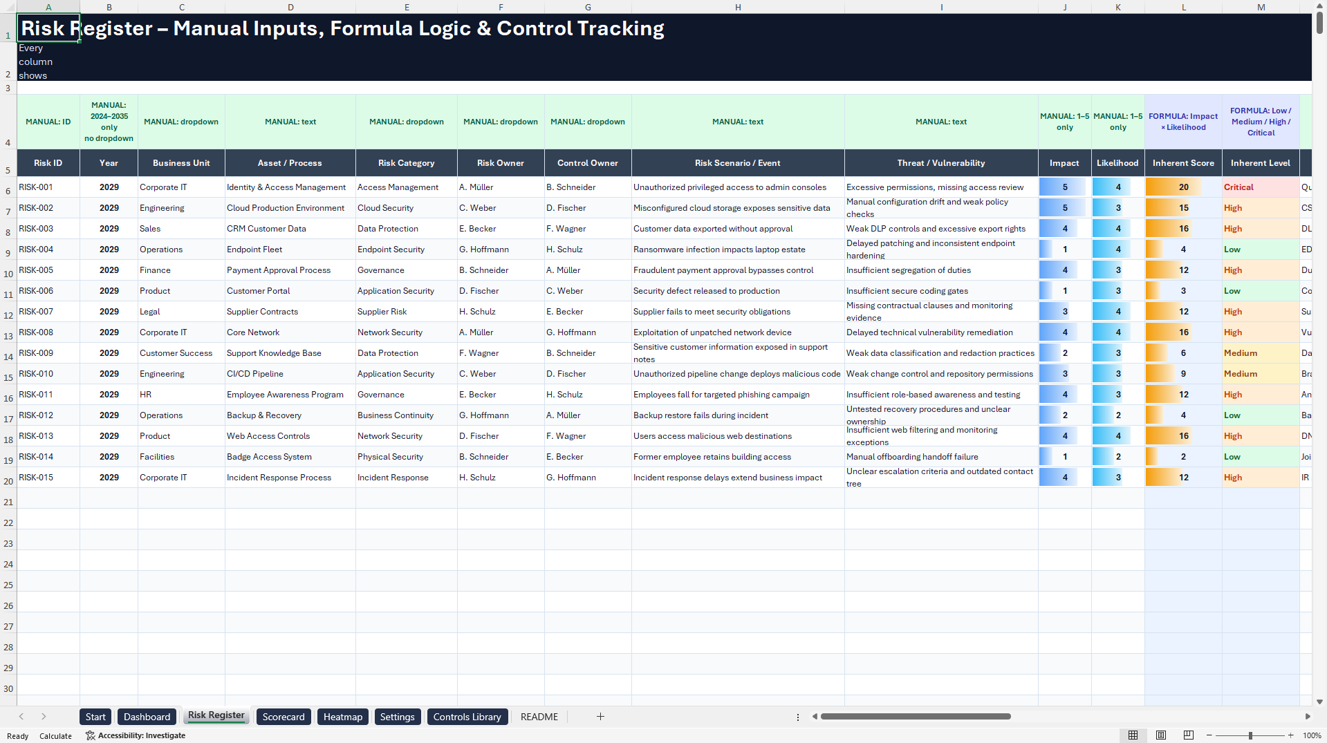Open the Dashboard sheet tab

tap(147, 717)
